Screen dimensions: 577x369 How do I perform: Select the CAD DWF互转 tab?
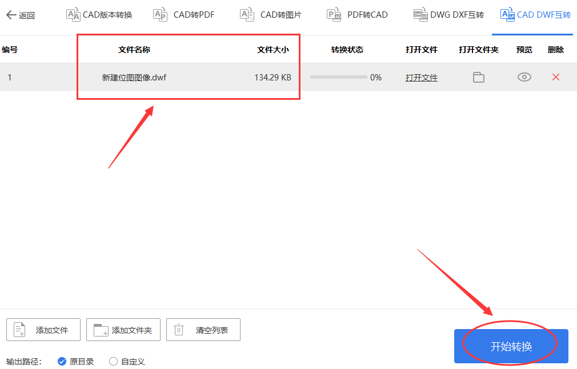(535, 15)
